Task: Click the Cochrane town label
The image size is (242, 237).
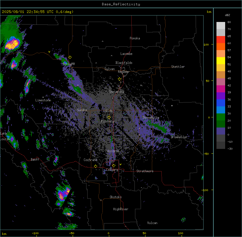Action: 90,160
